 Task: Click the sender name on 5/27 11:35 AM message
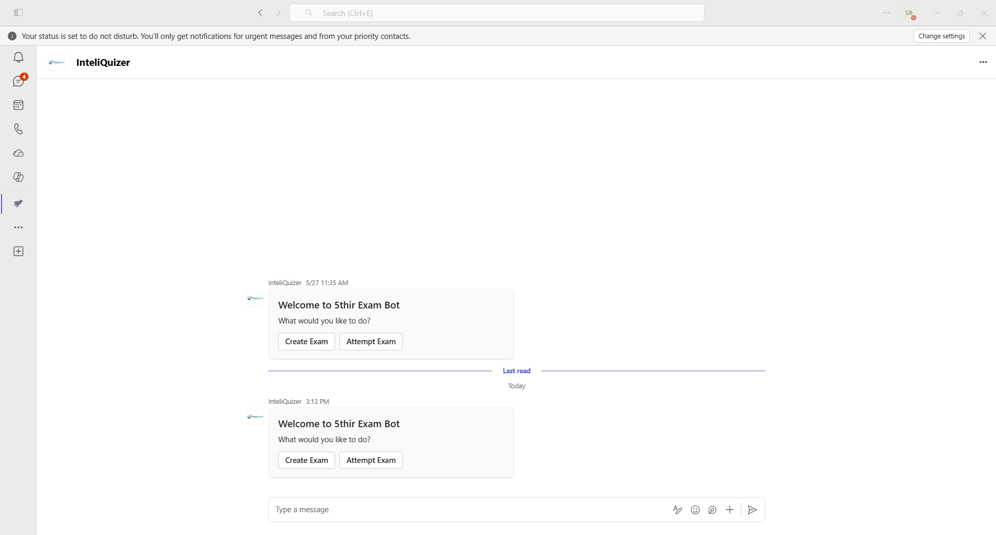[x=285, y=283]
